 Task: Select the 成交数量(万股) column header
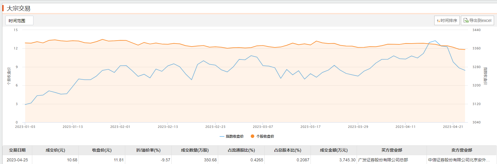(x=195, y=150)
